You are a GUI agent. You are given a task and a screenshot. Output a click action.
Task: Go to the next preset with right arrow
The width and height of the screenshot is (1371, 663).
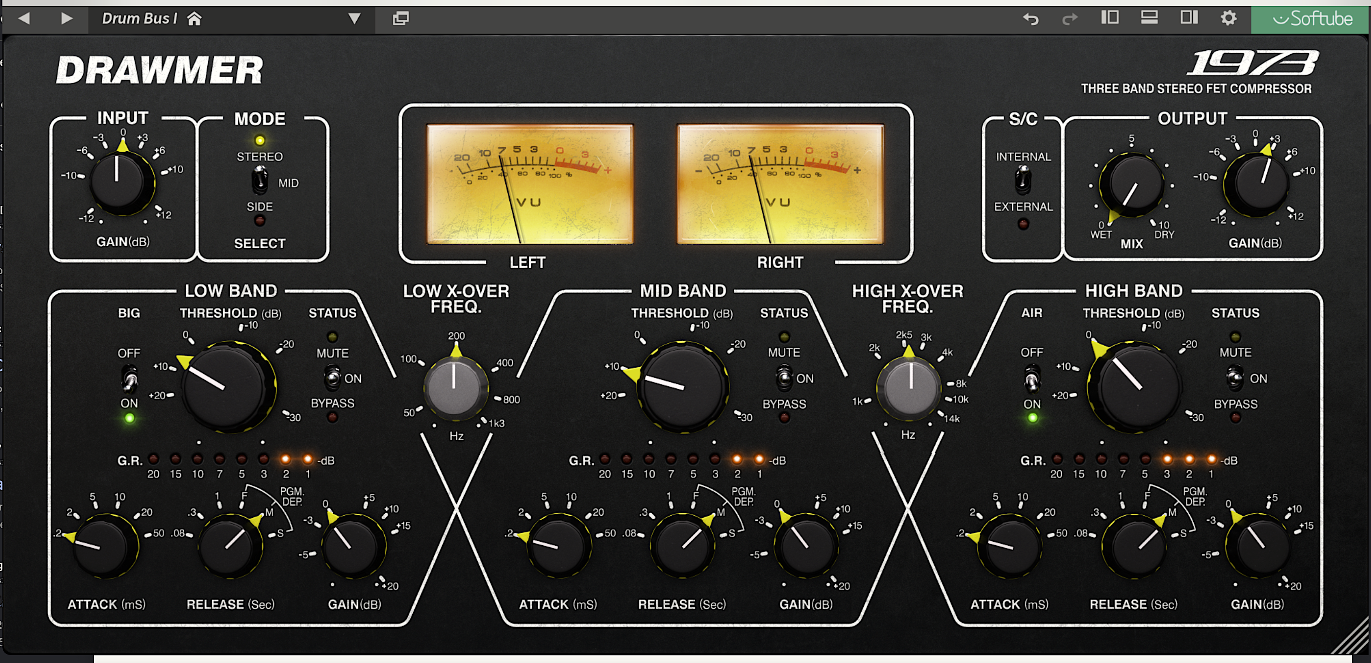pos(66,19)
